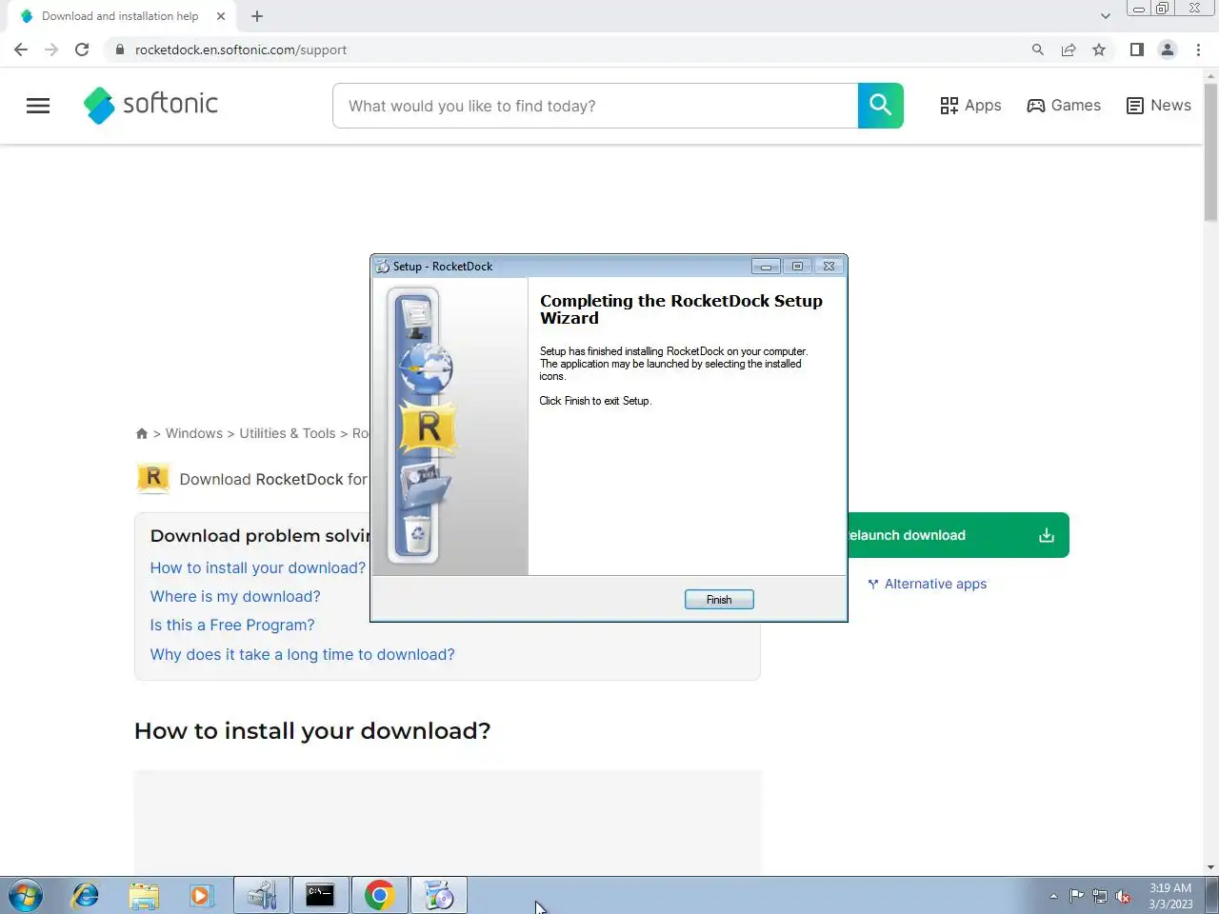Screen dimensions: 1219x914
Task: Click the relaunch download button
Action: 957,535
